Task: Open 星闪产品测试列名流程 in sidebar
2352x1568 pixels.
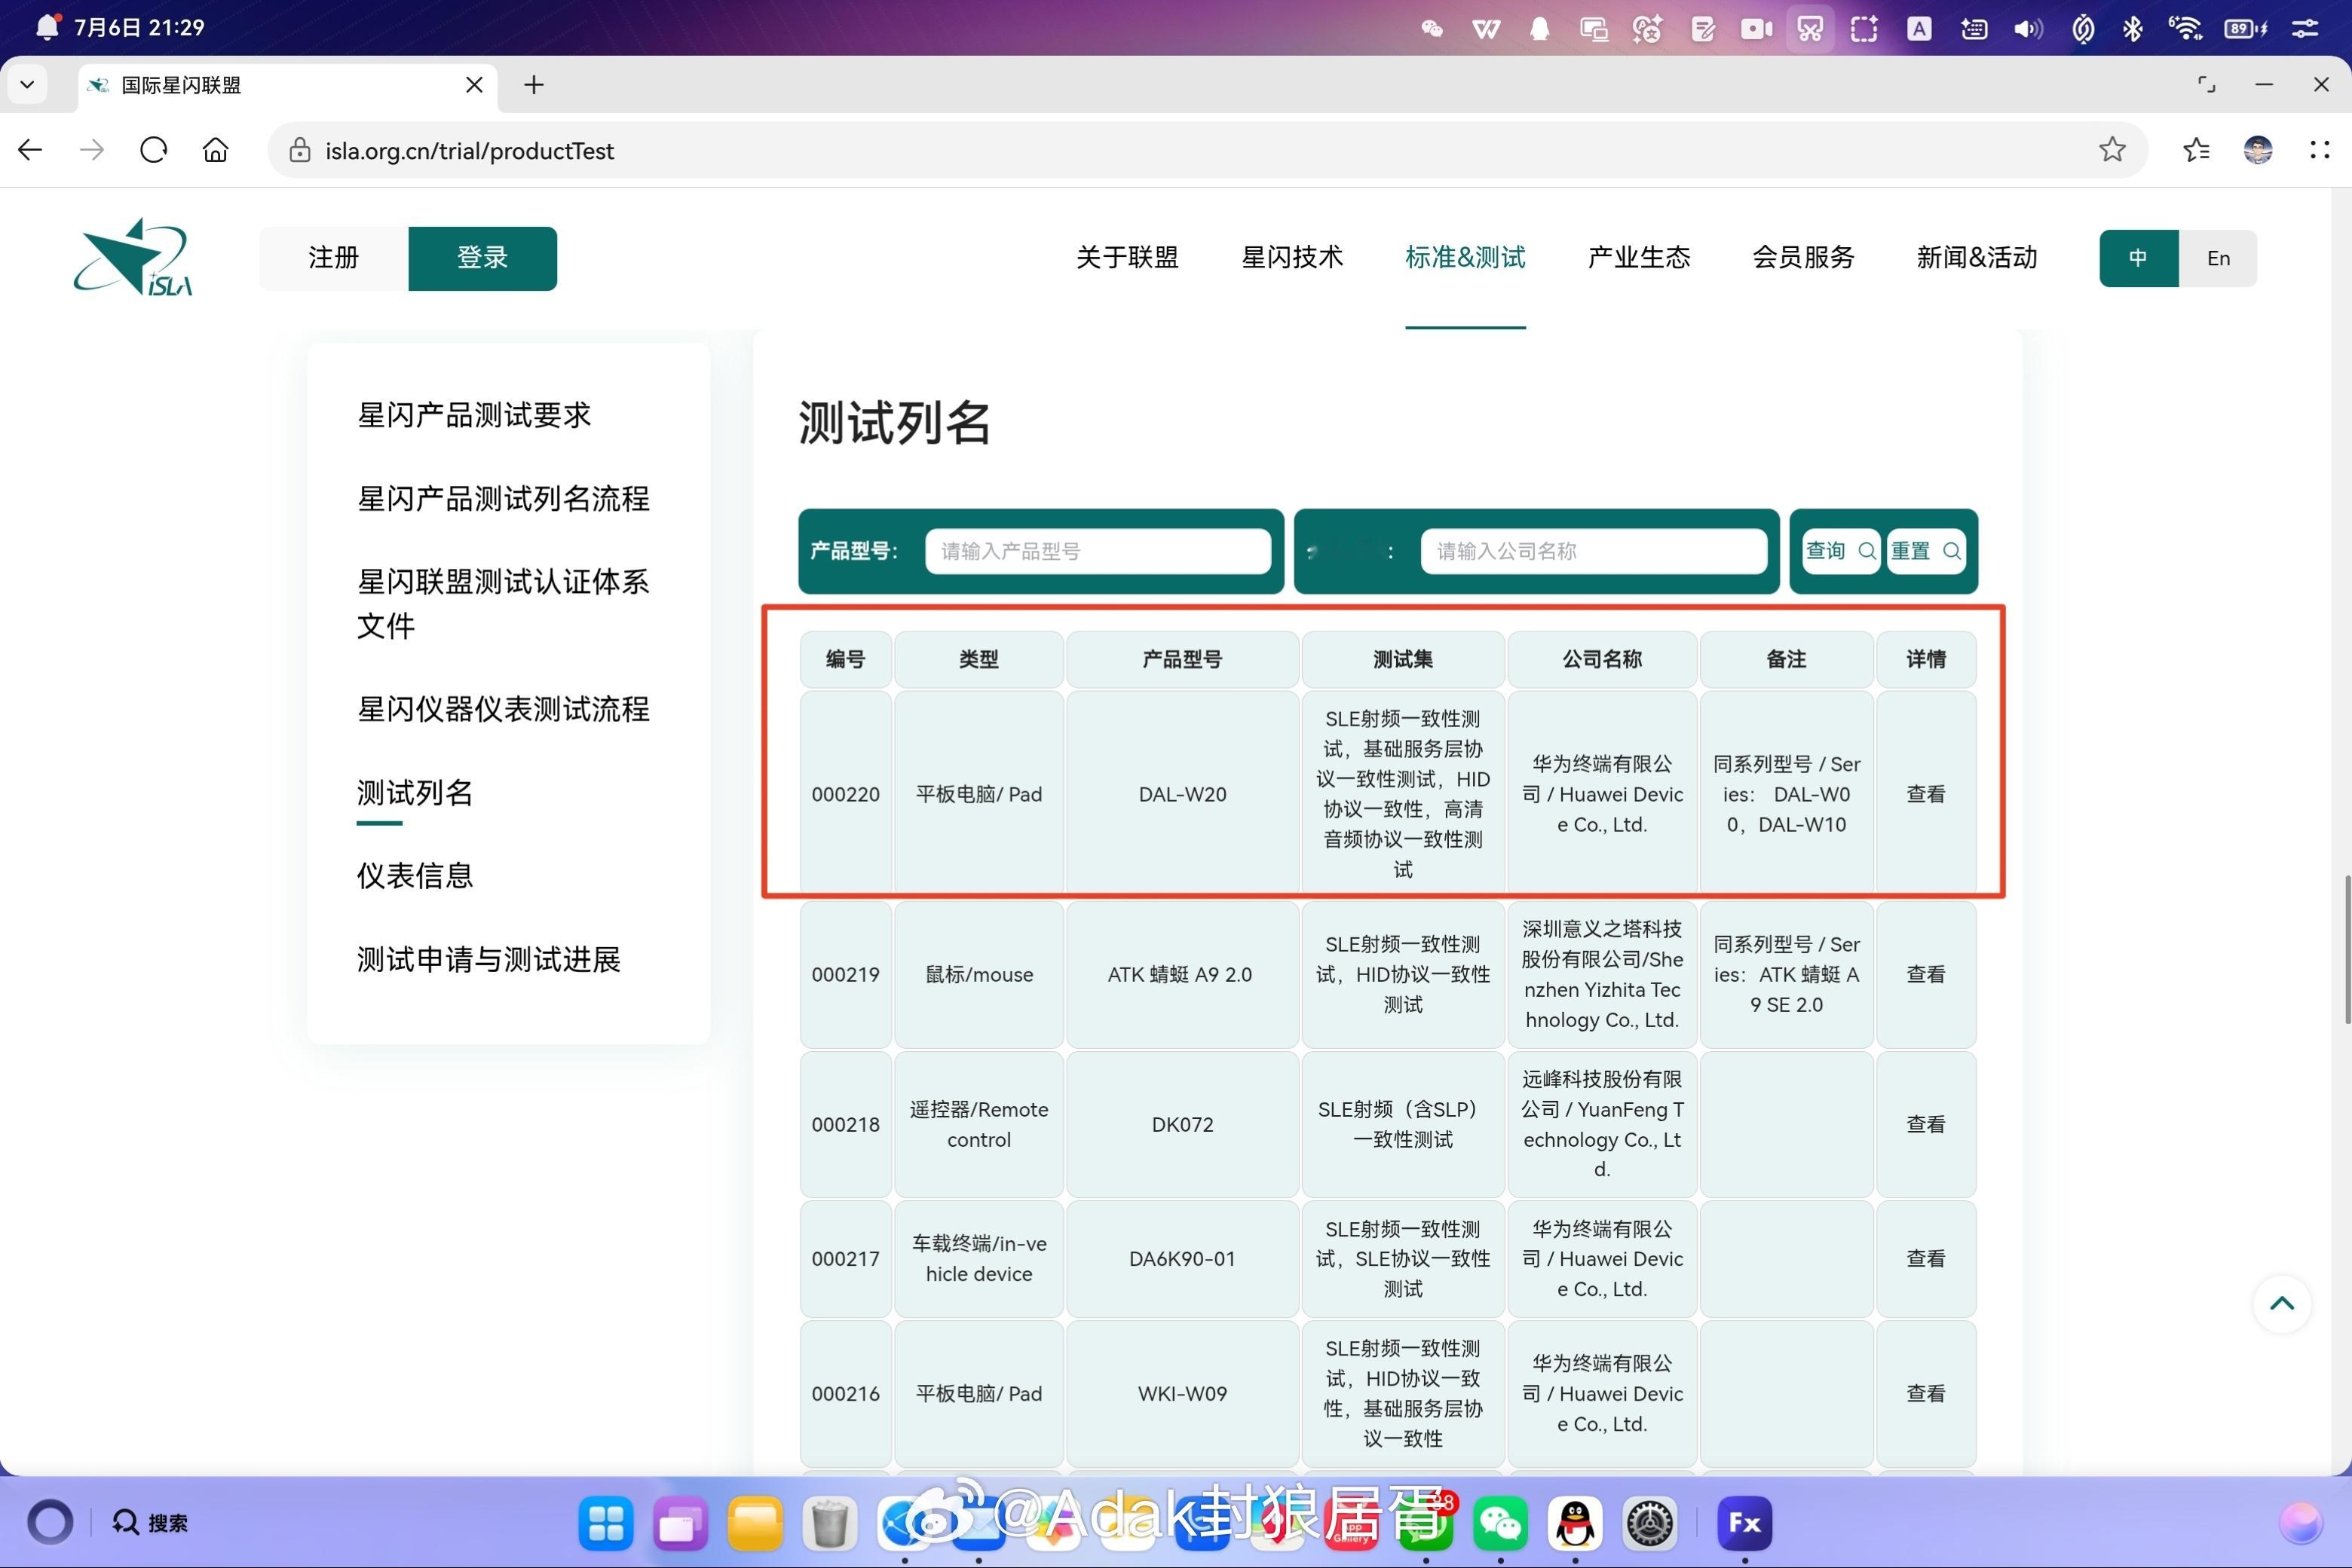Action: click(504, 499)
